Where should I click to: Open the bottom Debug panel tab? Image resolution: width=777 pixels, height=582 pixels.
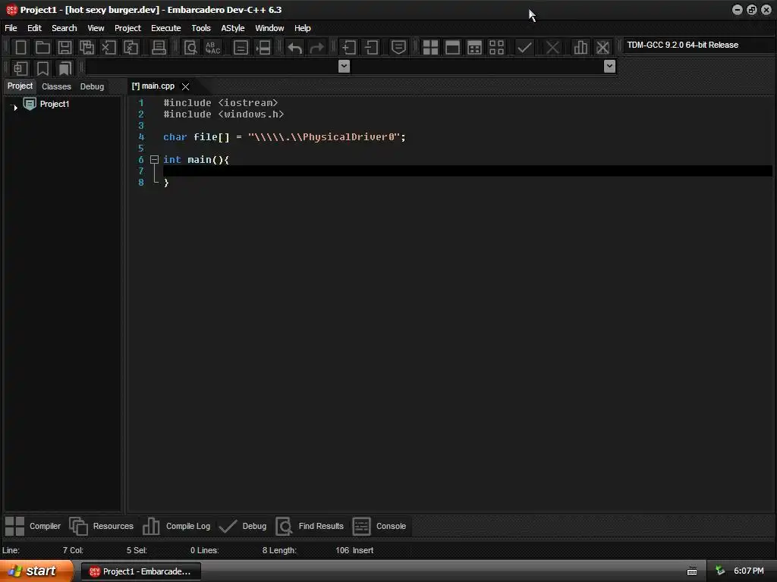(243, 526)
